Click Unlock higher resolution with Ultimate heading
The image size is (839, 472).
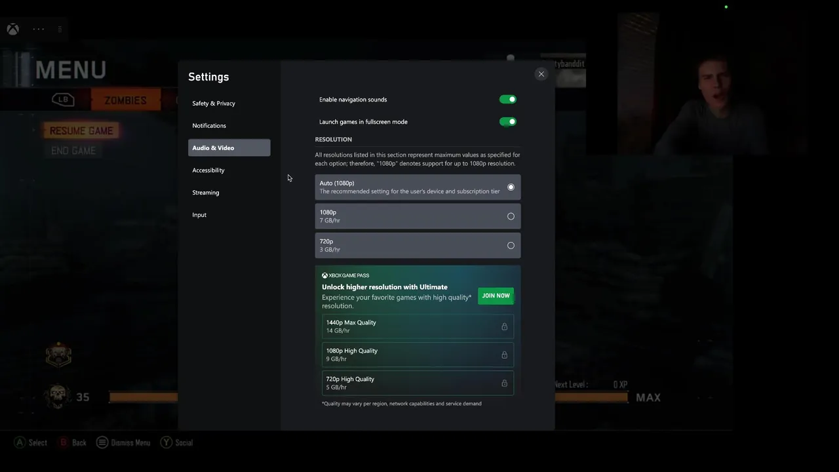[385, 287]
